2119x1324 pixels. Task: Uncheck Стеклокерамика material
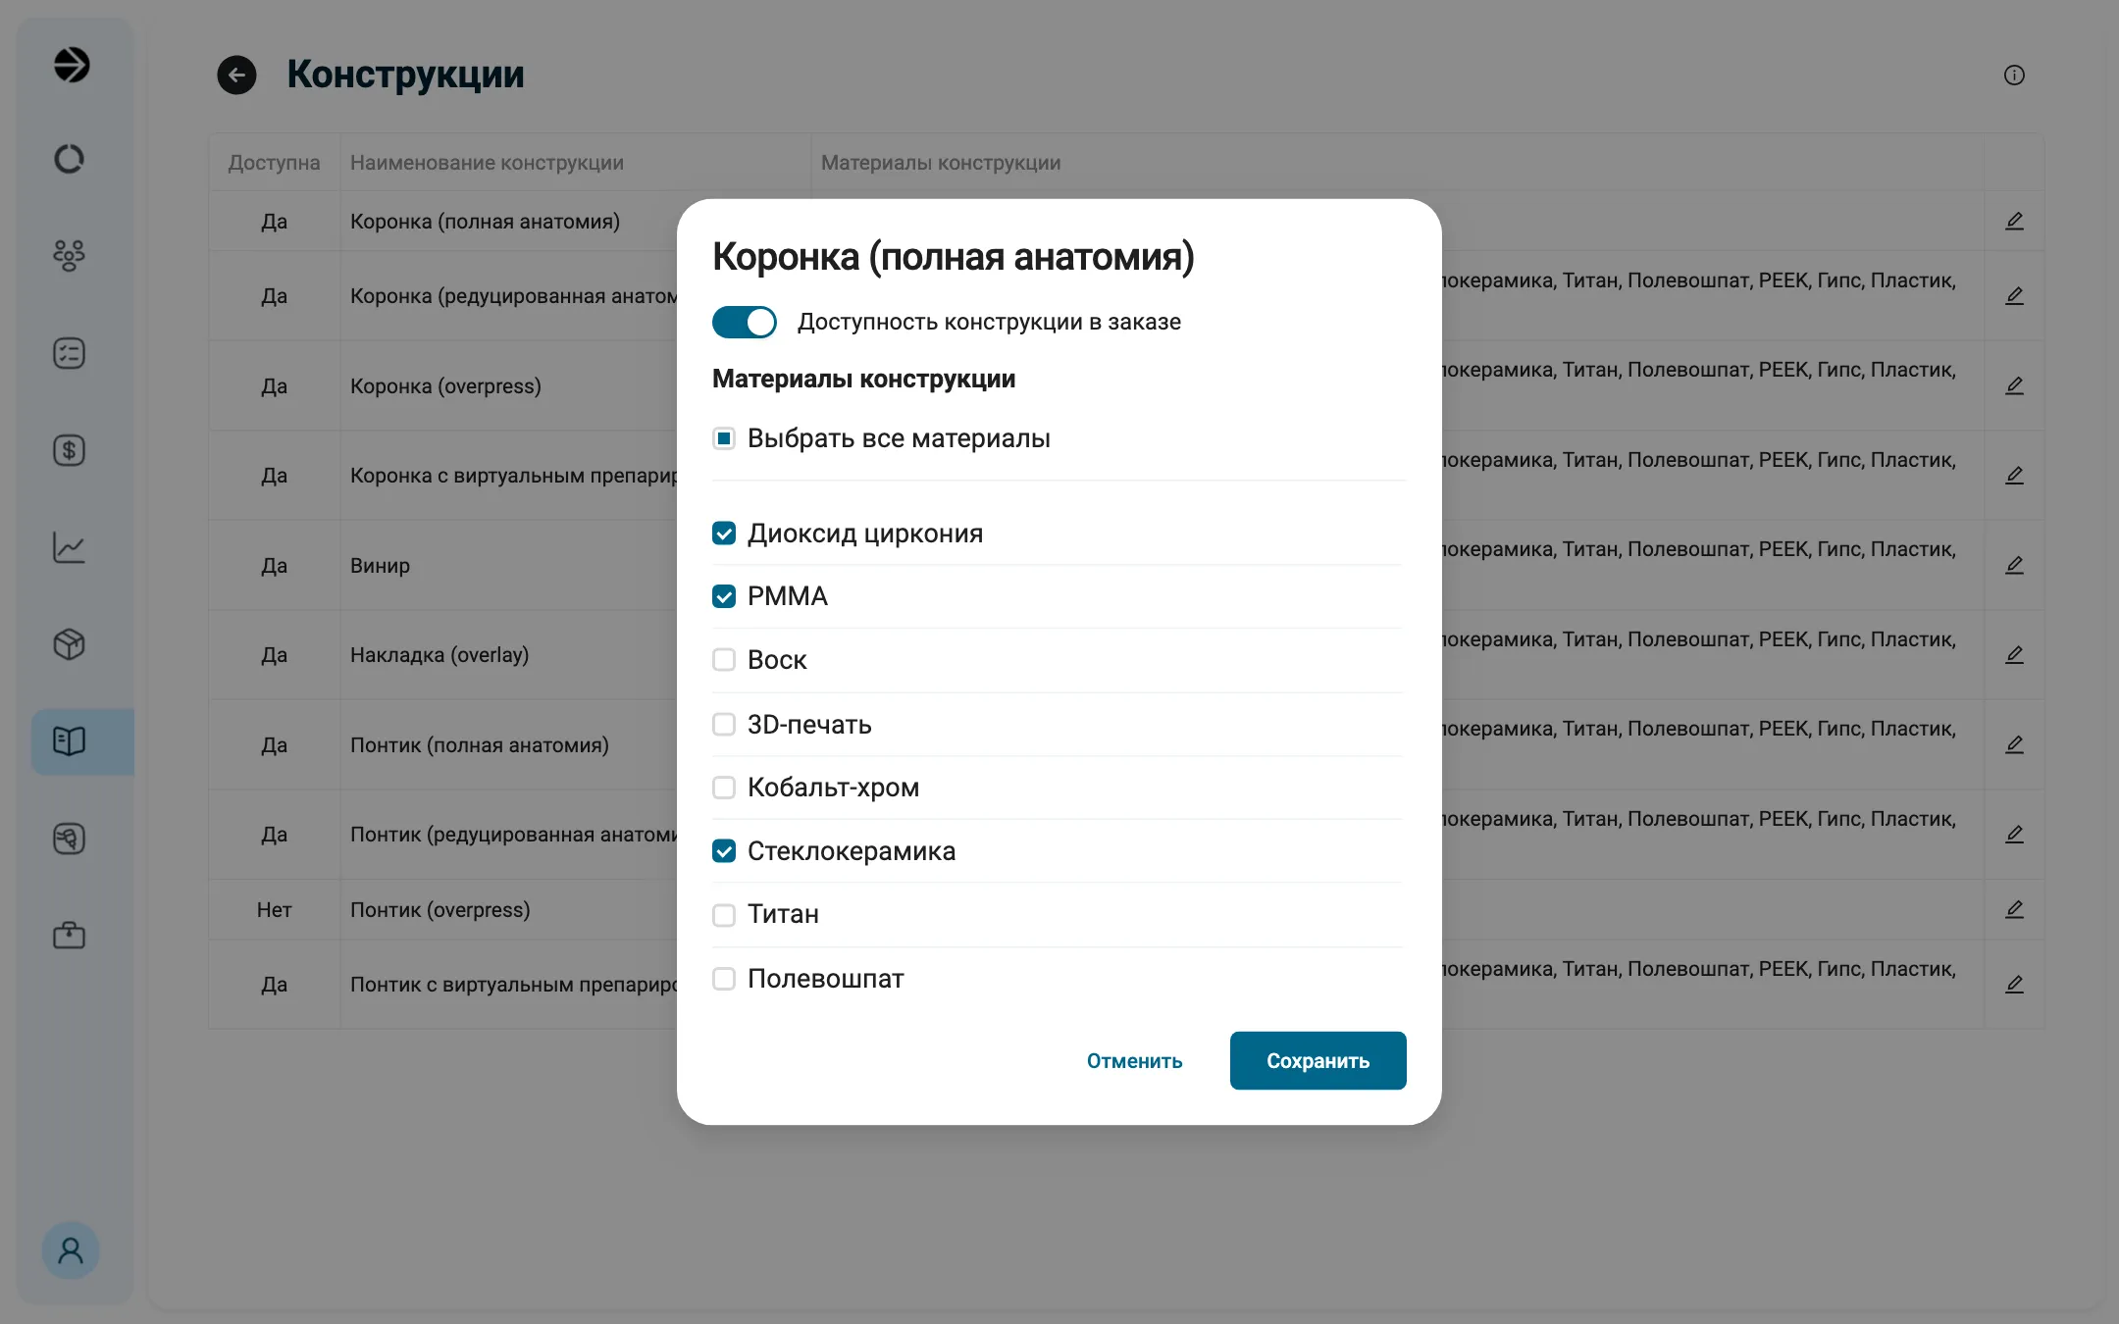[724, 851]
